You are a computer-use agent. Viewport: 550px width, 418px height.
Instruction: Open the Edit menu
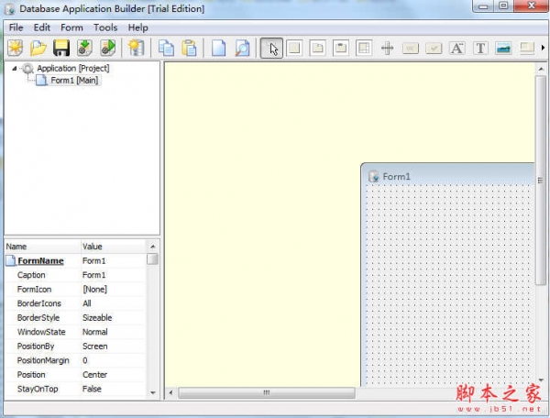pos(42,27)
